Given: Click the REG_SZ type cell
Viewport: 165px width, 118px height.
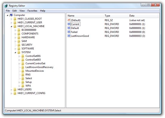Looking at the screenshot, I should click(x=109, y=20).
